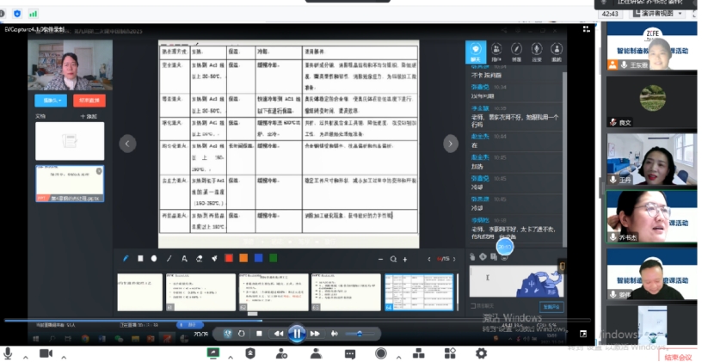Stop the recording playback

point(259,334)
